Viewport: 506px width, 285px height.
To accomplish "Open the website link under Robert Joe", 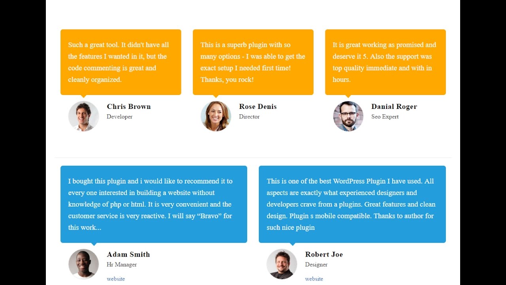I will click(314, 279).
